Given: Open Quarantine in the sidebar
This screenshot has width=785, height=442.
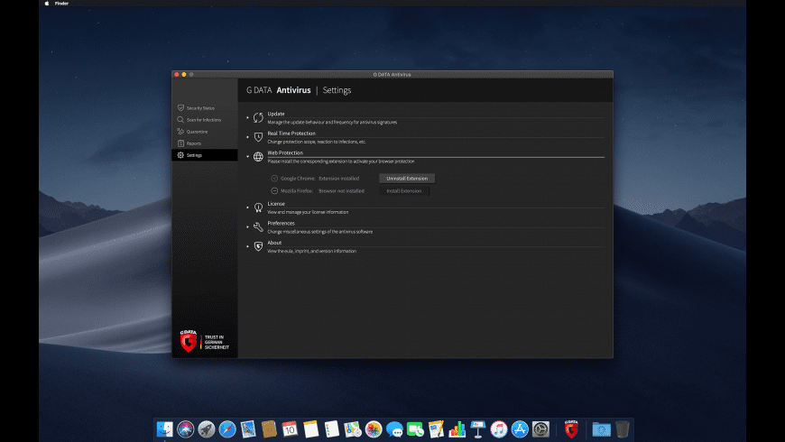Looking at the screenshot, I should click(205, 132).
